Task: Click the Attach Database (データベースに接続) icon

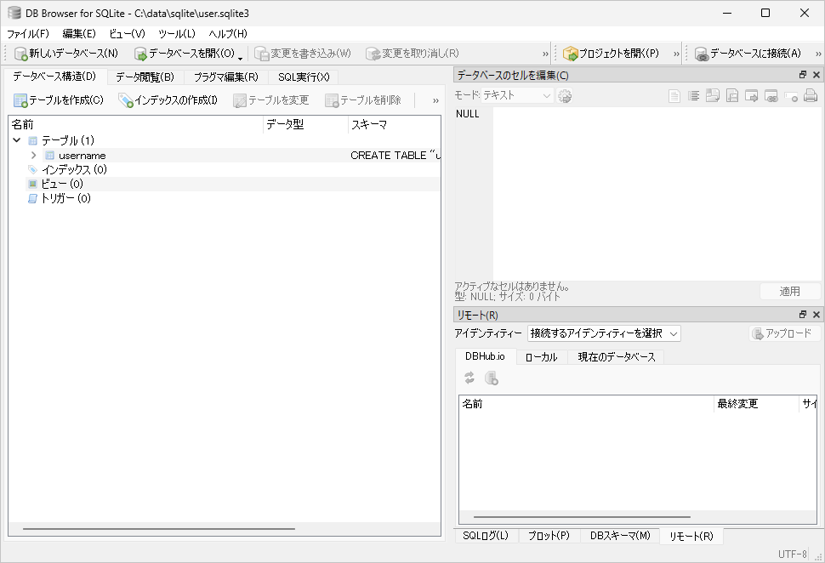Action: tap(702, 54)
